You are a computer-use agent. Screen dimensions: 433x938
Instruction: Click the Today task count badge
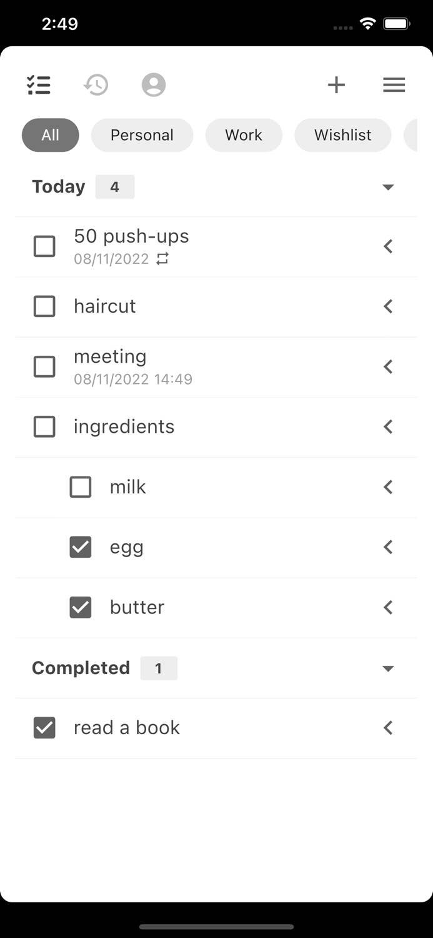pyautogui.click(x=114, y=186)
